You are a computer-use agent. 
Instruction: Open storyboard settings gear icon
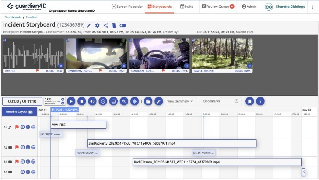[98, 25]
